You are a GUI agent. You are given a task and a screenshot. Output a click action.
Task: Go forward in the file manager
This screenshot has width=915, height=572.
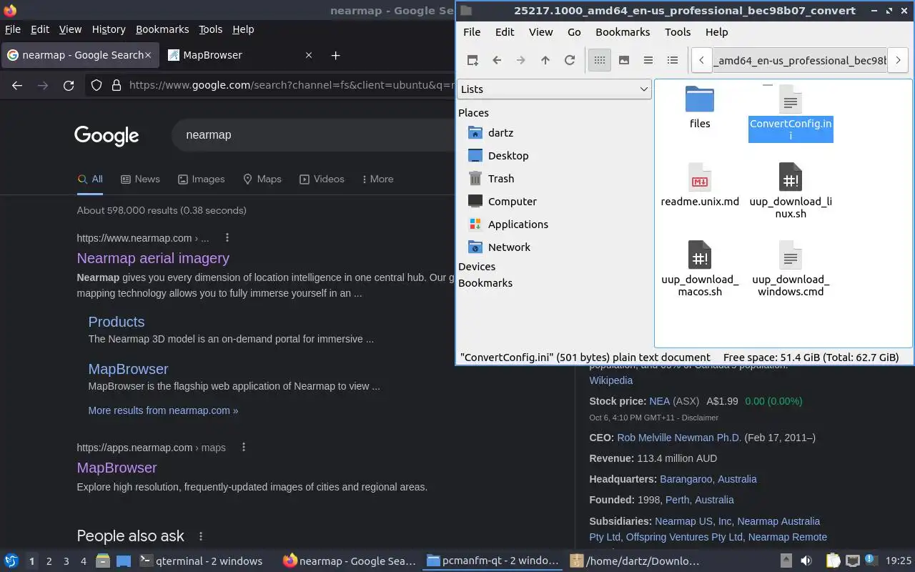(x=521, y=60)
